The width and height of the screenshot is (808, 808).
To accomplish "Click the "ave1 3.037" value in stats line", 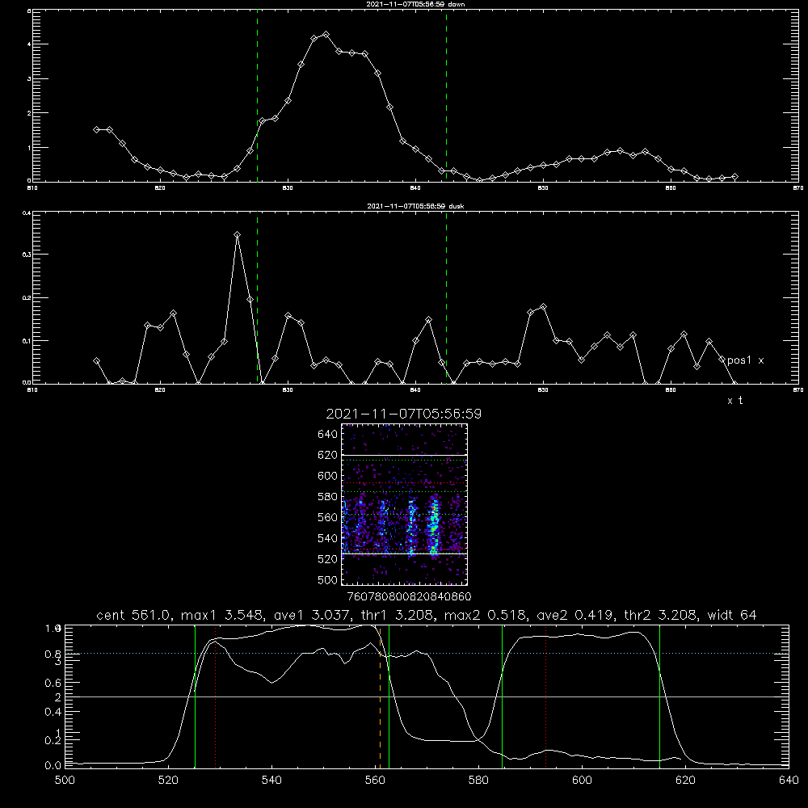I will click(x=312, y=615).
